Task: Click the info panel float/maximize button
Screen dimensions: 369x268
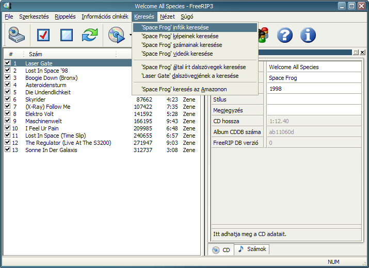Action: pyautogui.click(x=356, y=53)
